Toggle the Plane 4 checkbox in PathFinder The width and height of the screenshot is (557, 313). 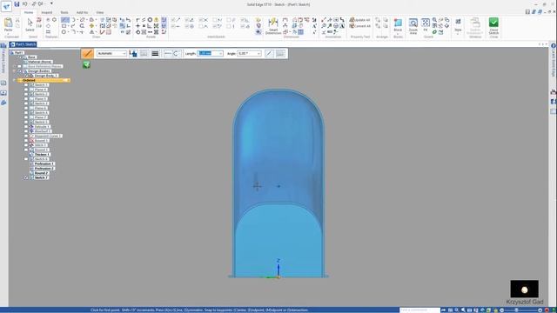[26, 90]
